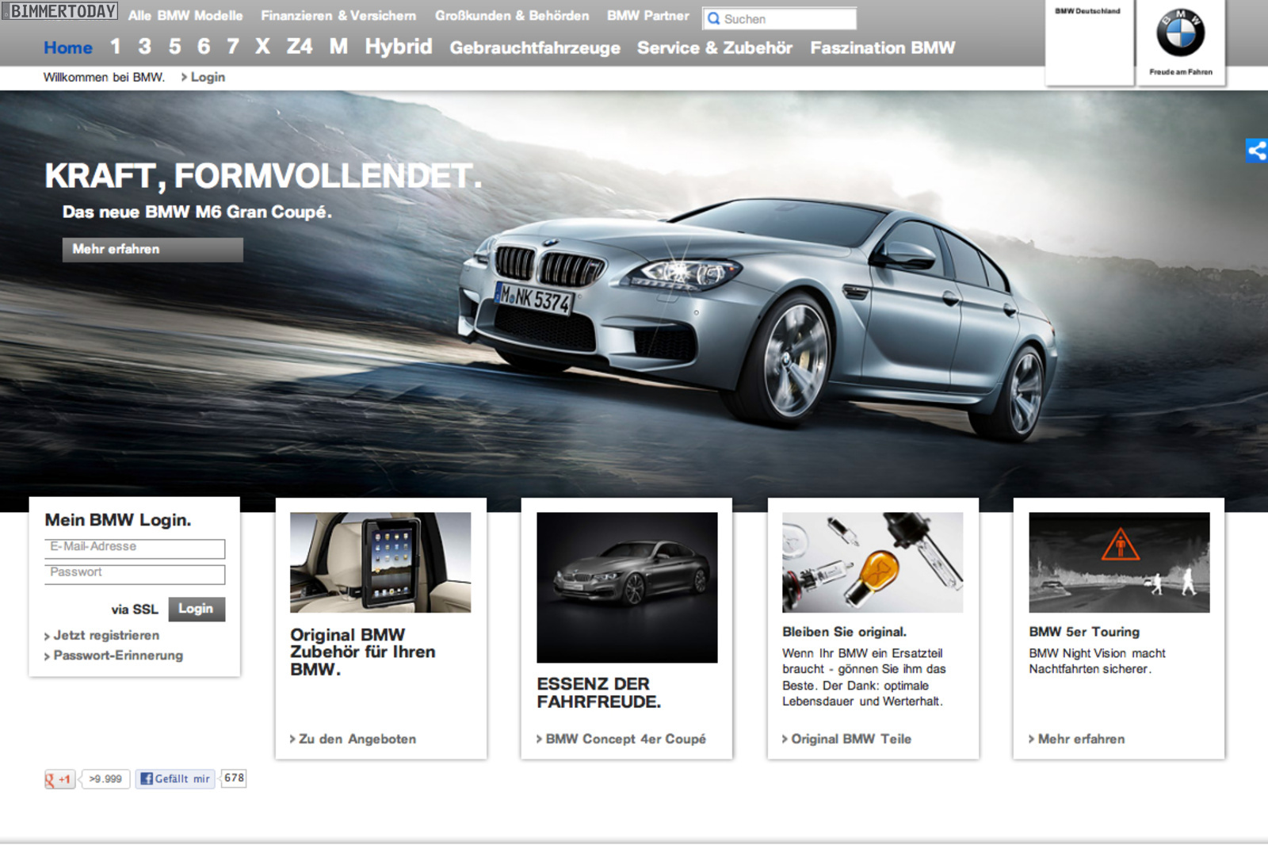The image size is (1268, 845).
Task: Follow the Jetzt registrieren link
Action: (106, 636)
